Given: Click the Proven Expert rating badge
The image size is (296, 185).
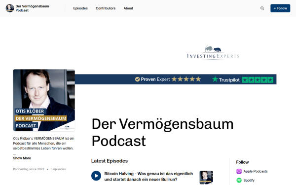Looking at the screenshot, I should pyautogui.click(x=168, y=79).
